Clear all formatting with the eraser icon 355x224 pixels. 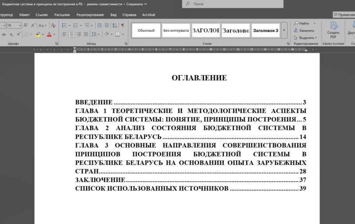[53, 25]
